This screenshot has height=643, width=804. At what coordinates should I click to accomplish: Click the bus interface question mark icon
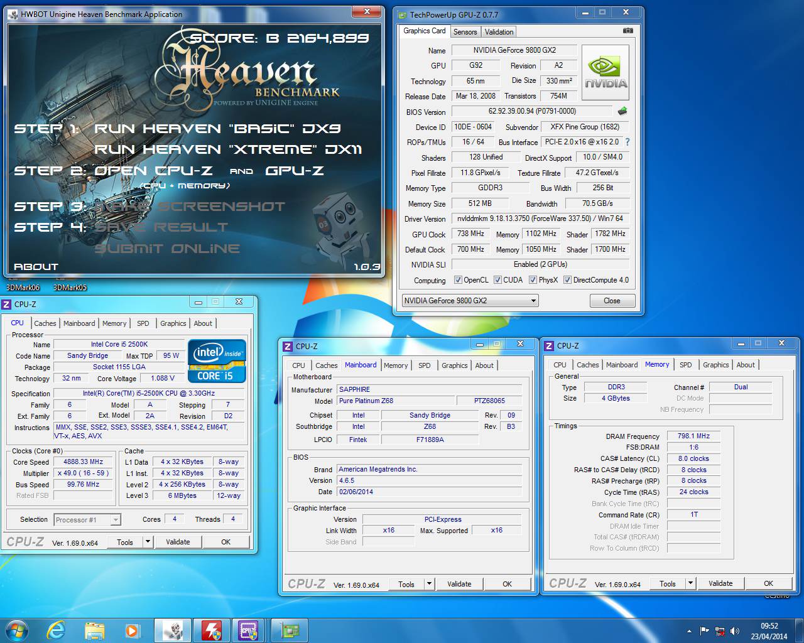pos(627,142)
